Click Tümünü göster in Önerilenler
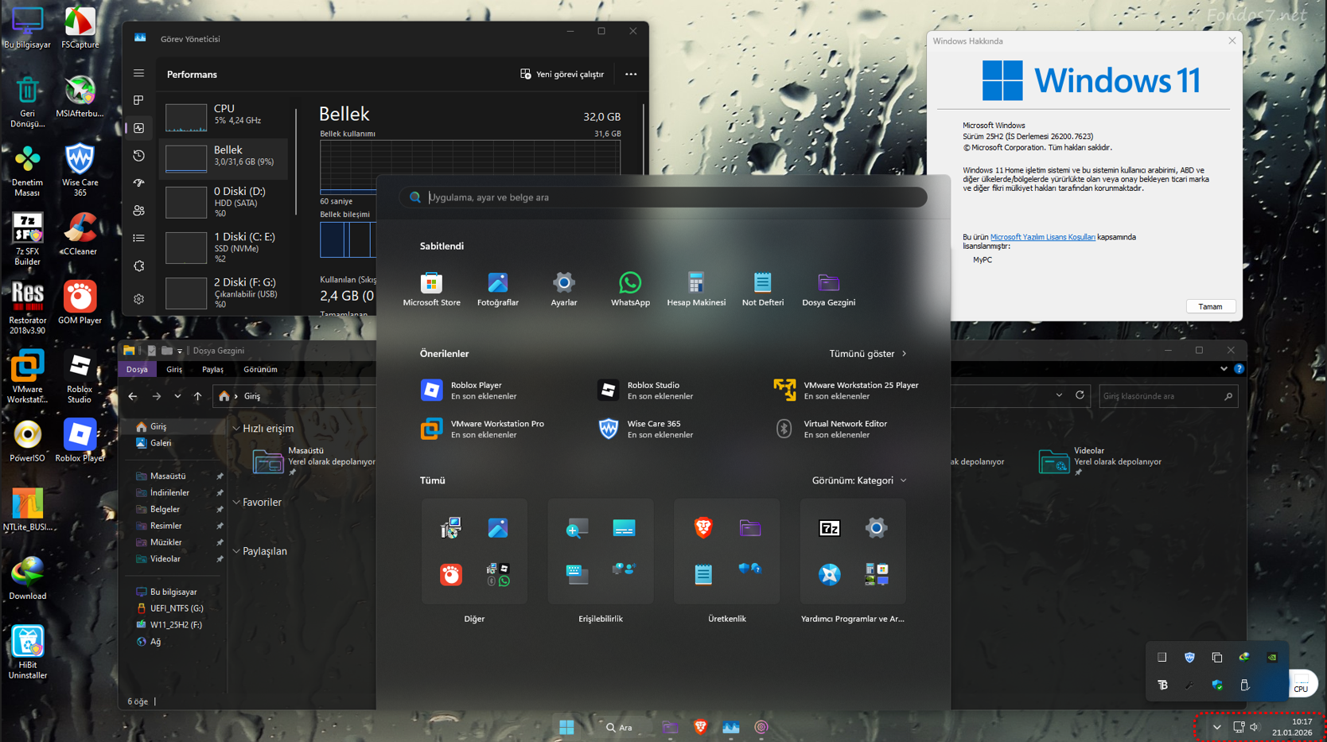The width and height of the screenshot is (1327, 742). coord(868,354)
